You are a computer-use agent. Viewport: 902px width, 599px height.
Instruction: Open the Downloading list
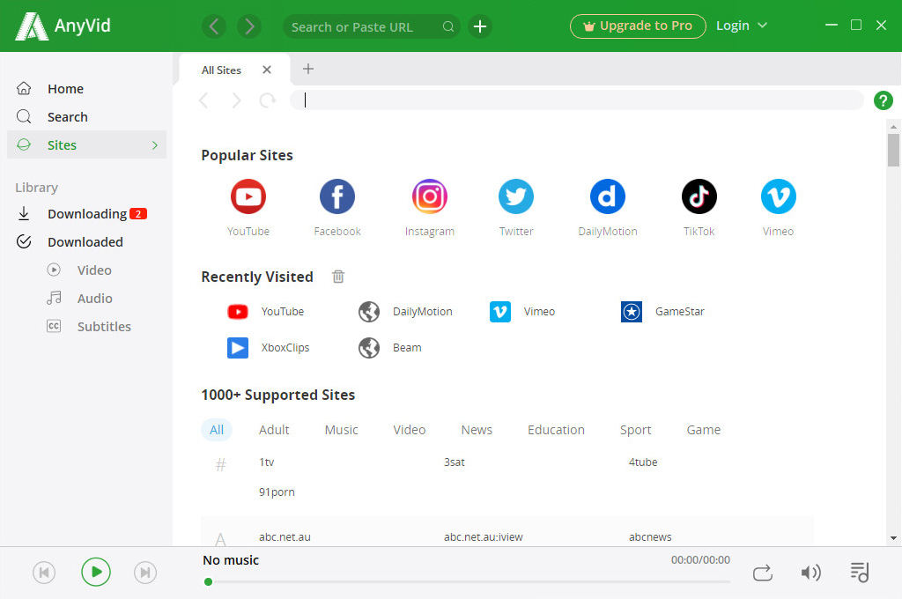point(86,214)
